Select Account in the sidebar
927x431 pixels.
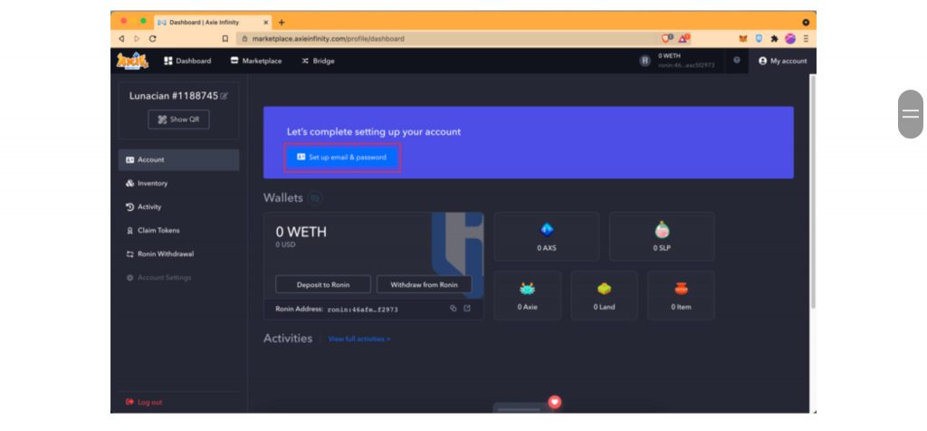point(178,159)
